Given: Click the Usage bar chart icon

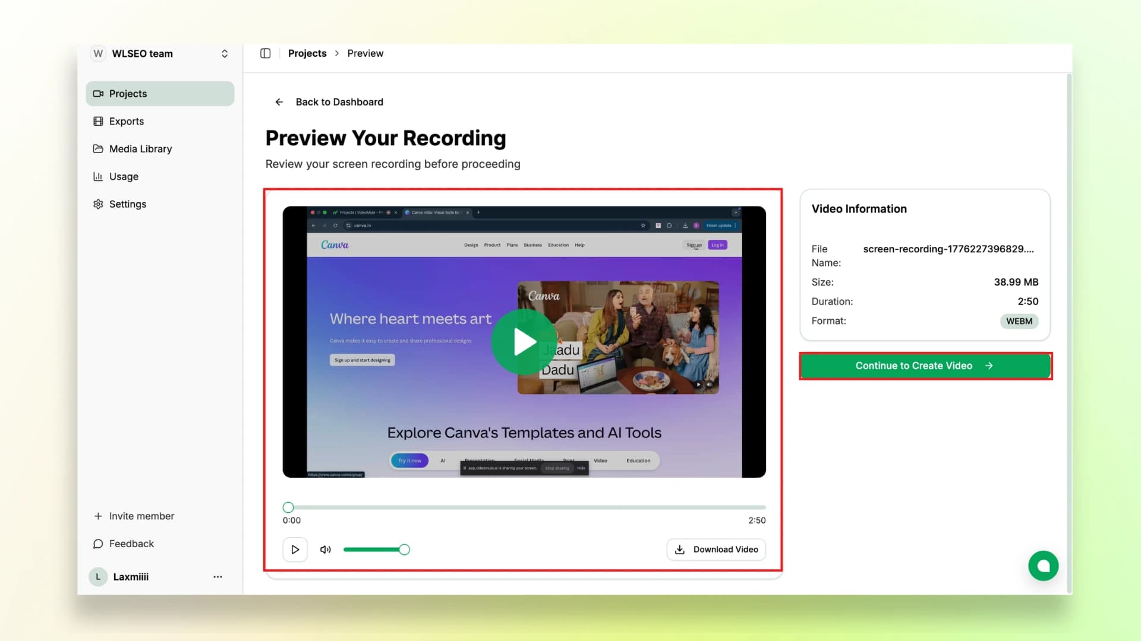Looking at the screenshot, I should click(x=98, y=176).
